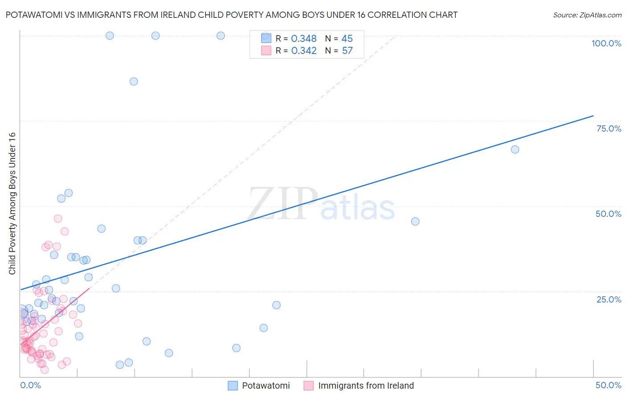
Task: Select the Immigrants from Ireland legend label
Action: tap(366, 386)
